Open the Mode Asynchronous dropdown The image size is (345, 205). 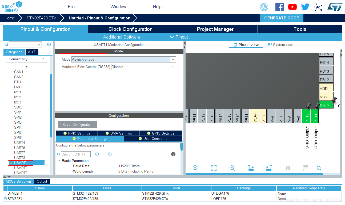tap(173, 59)
